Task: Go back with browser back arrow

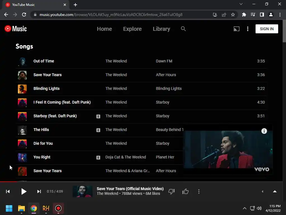Action: coord(6,15)
